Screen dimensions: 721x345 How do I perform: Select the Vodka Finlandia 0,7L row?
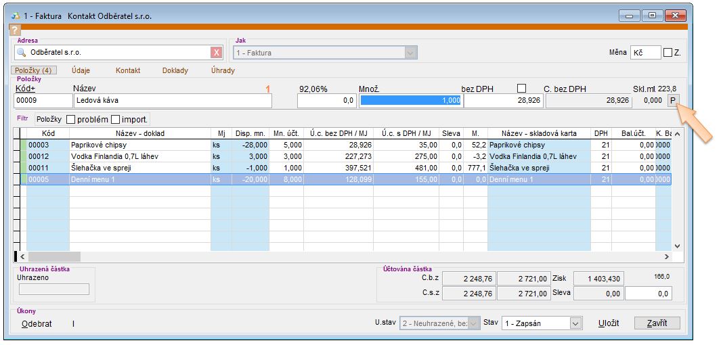coord(116,156)
